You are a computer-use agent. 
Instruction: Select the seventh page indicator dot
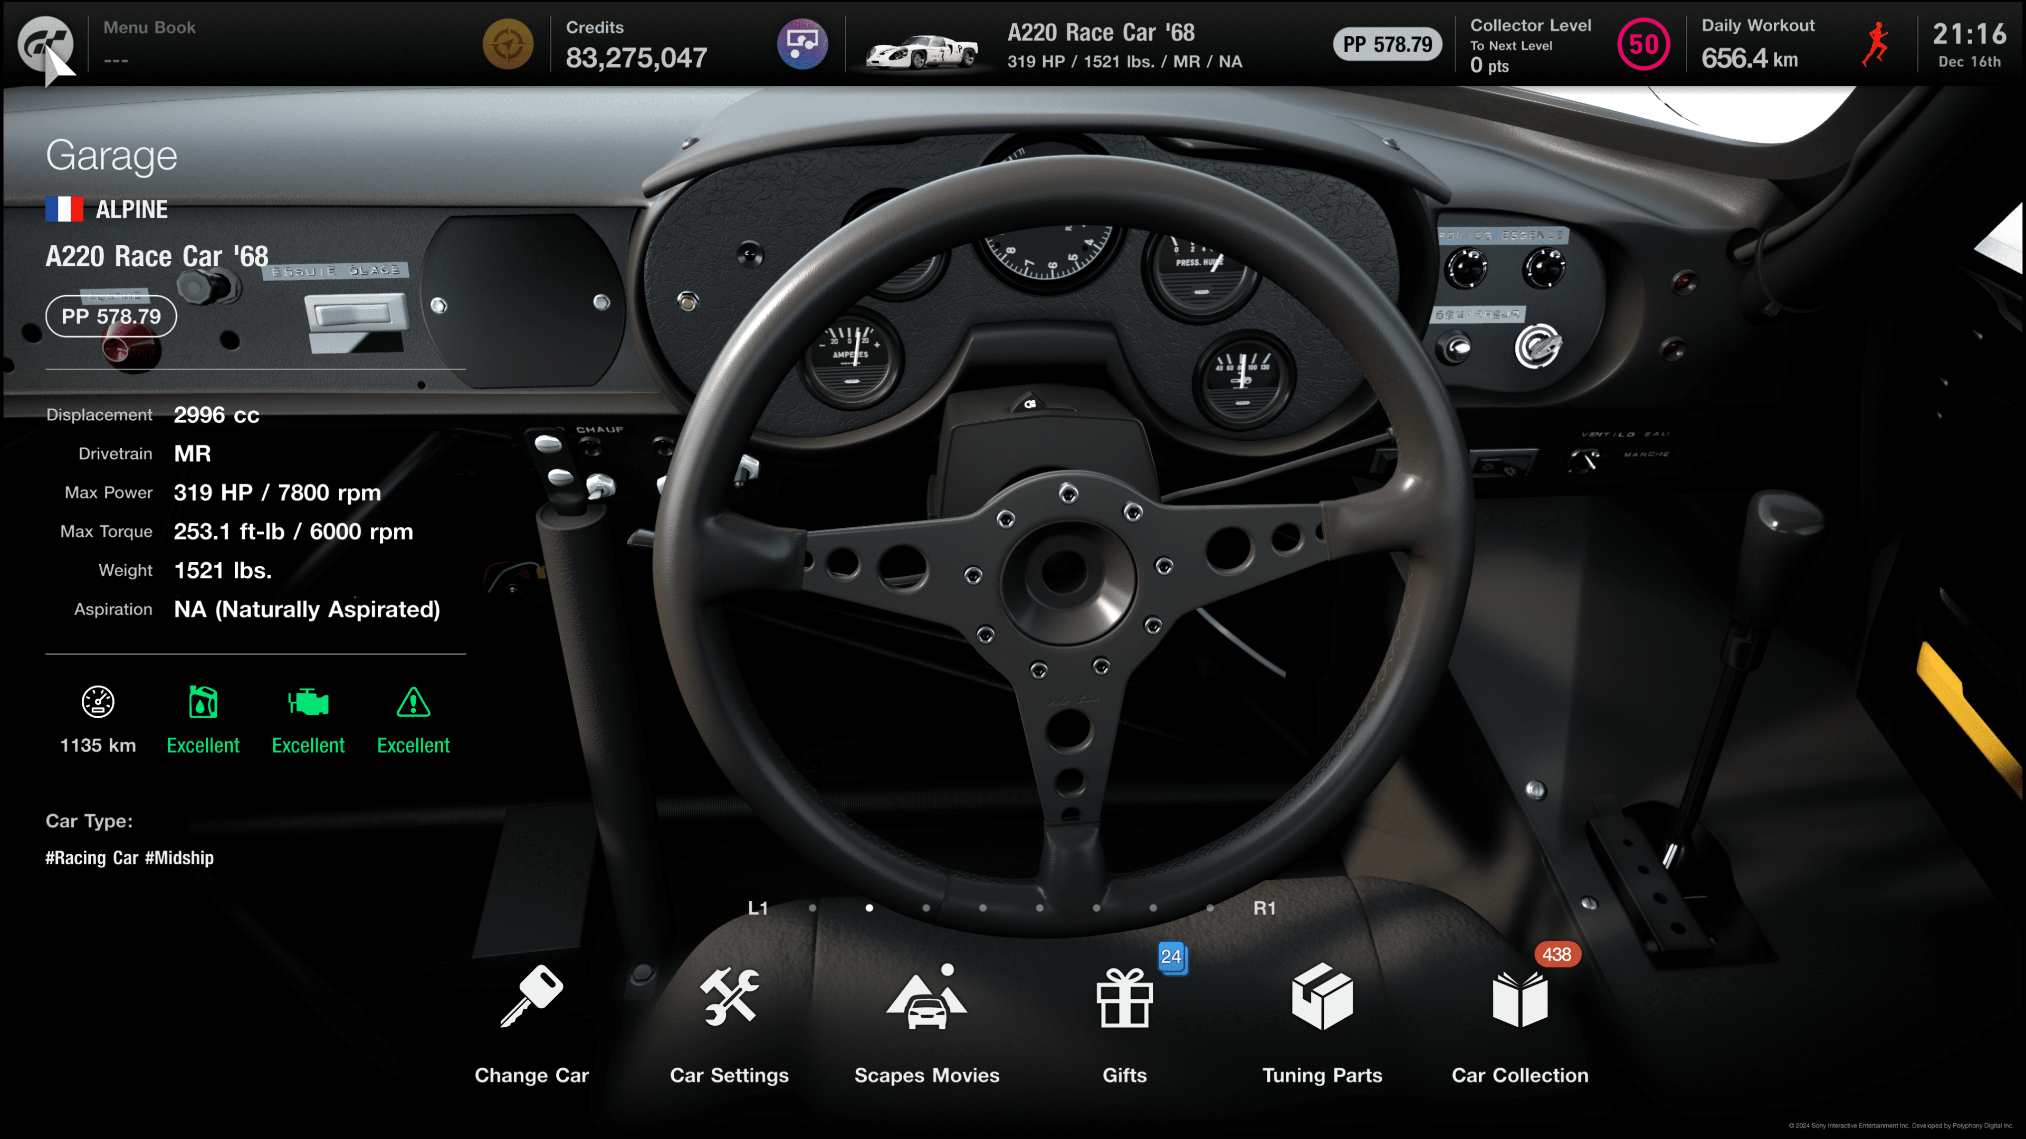tap(1153, 908)
